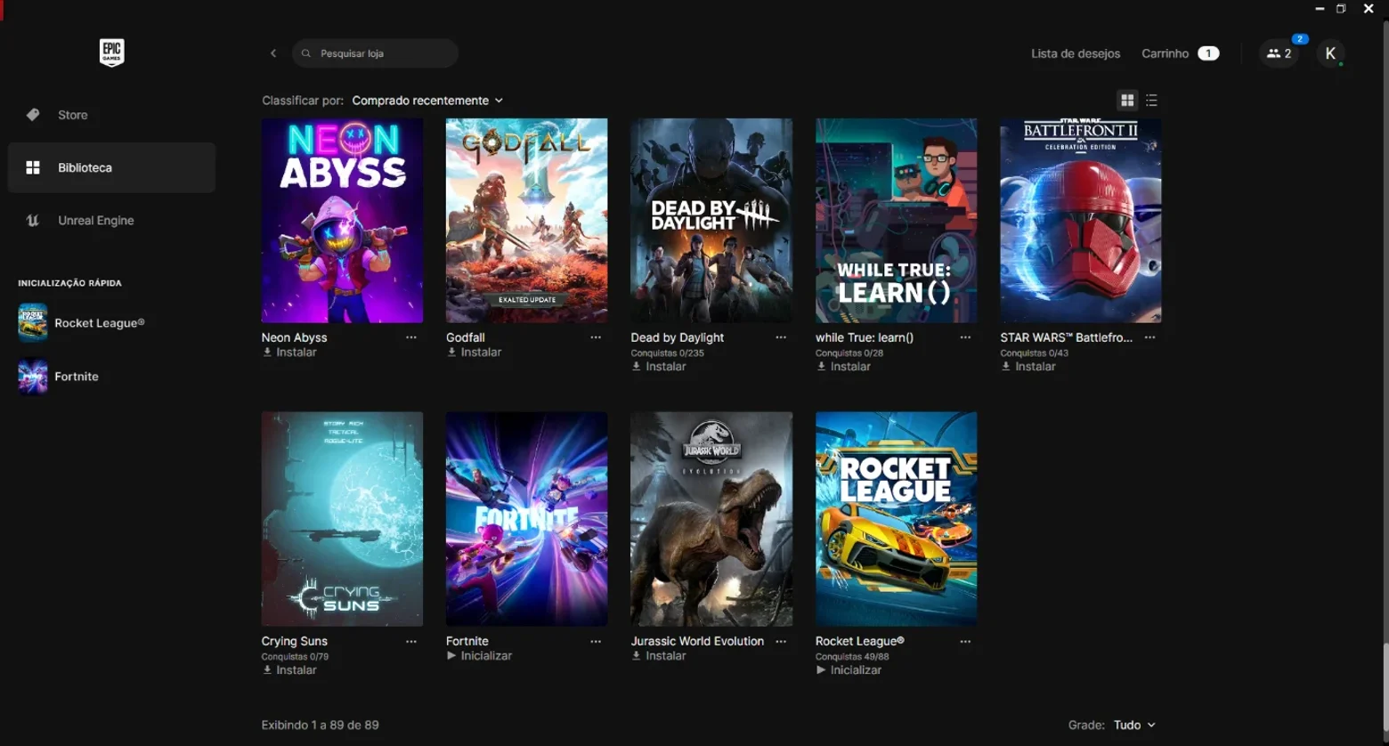This screenshot has width=1389, height=746.
Task: Click 'Conquistas 0/43' under STAR WARS Battlefront
Action: point(1035,353)
